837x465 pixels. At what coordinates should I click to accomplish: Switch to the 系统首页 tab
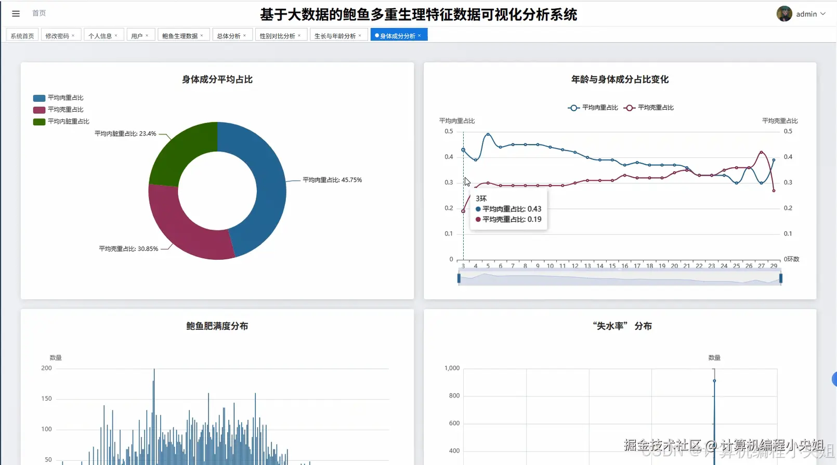(22, 36)
